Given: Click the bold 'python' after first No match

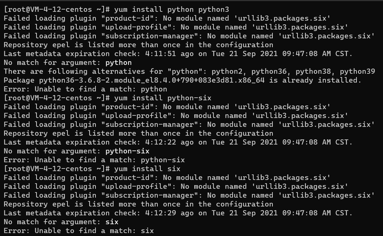Looking at the screenshot, I should 118,63.
